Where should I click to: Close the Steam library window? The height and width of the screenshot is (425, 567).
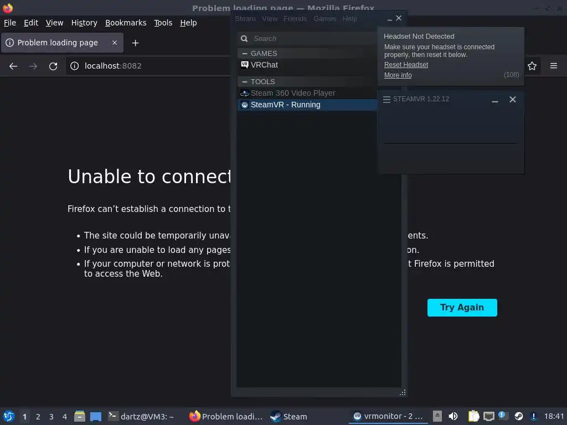point(399,18)
